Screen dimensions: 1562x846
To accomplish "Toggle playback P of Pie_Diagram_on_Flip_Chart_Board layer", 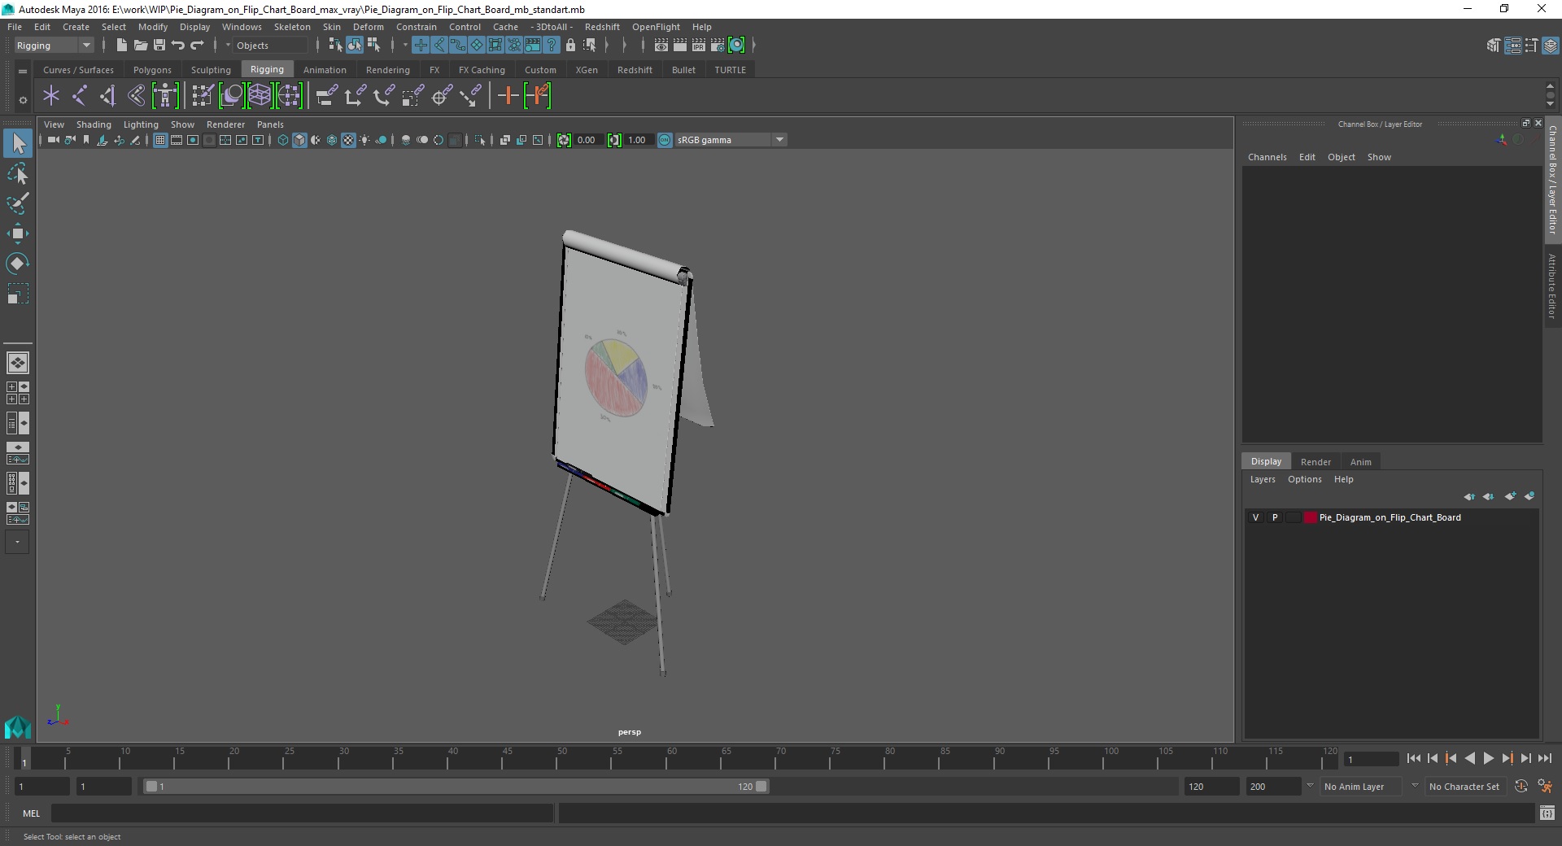I will (x=1275, y=517).
